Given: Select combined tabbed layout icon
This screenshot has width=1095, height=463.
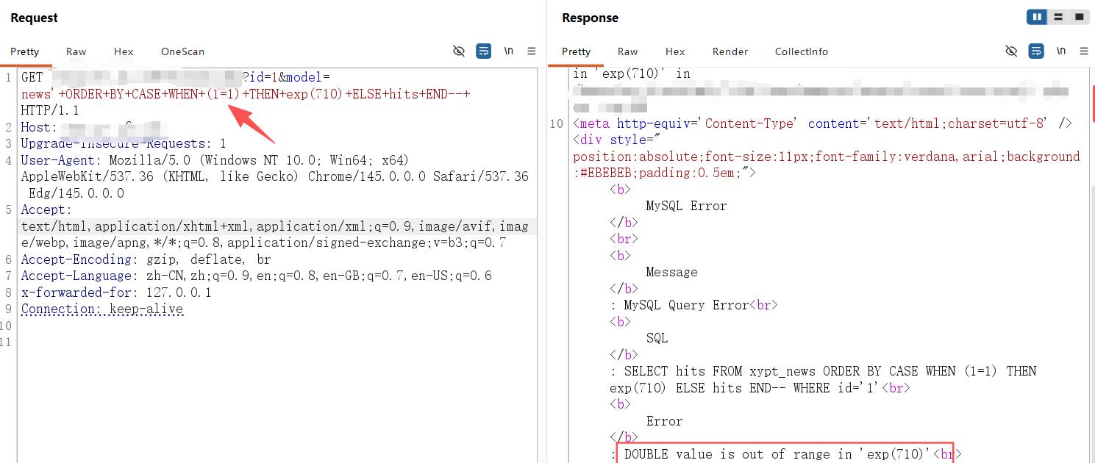Looking at the screenshot, I should (x=1079, y=16).
